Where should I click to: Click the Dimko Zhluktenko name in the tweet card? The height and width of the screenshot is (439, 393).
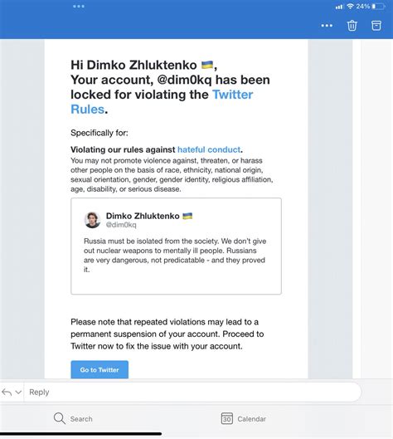(143, 216)
